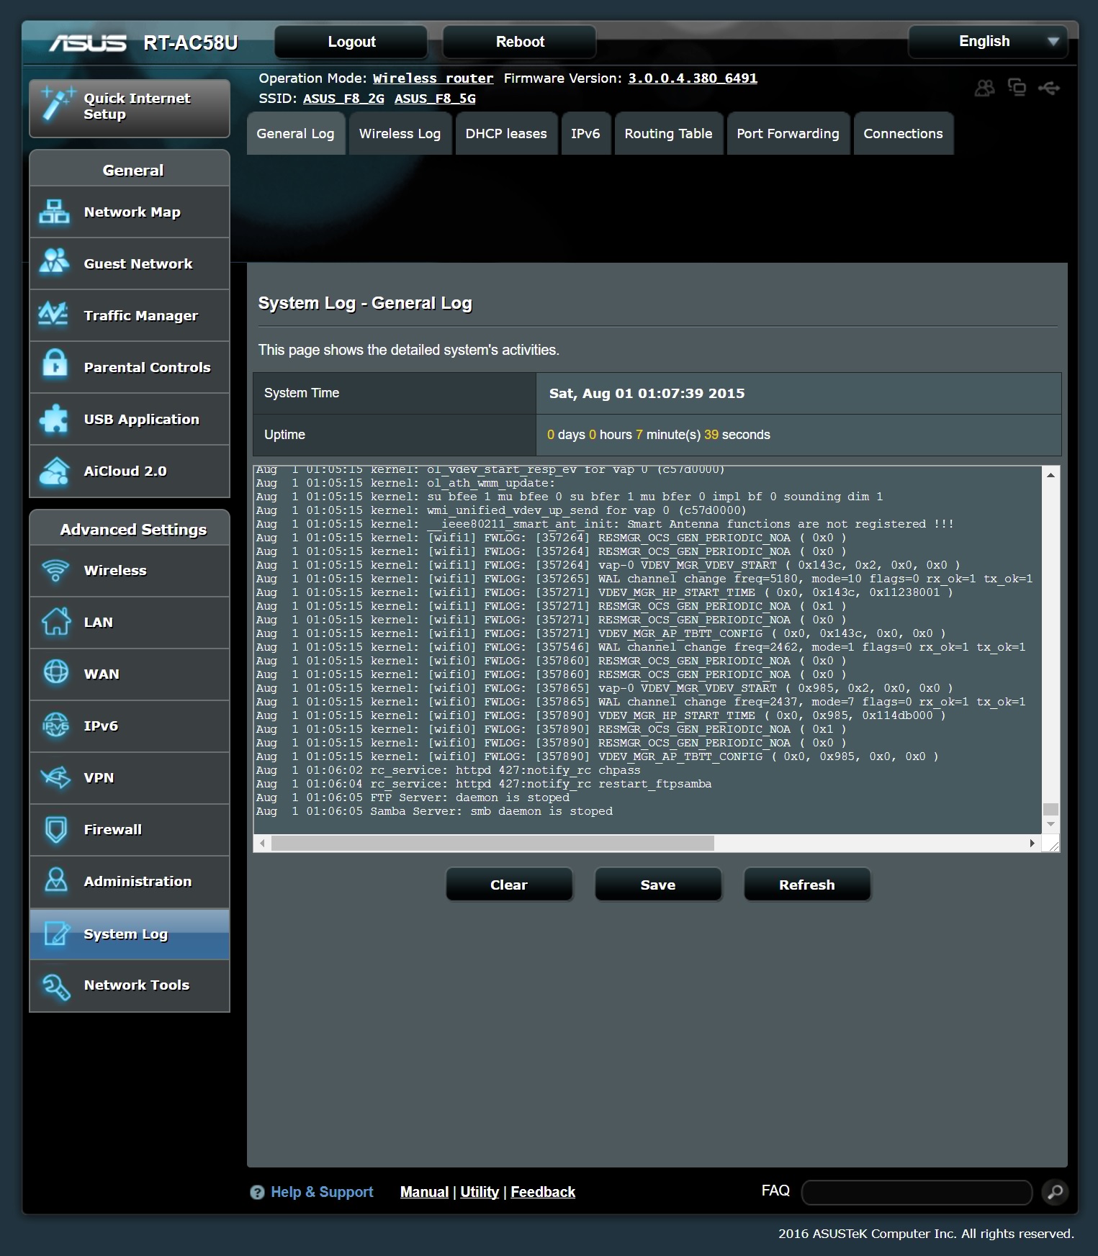The width and height of the screenshot is (1098, 1256).
Task: Click the USB Application puzzle icon
Action: pos(55,419)
